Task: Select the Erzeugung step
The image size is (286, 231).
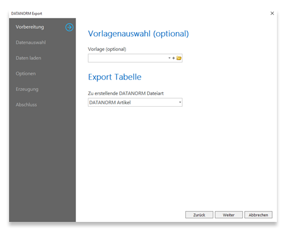Action: pyautogui.click(x=27, y=89)
